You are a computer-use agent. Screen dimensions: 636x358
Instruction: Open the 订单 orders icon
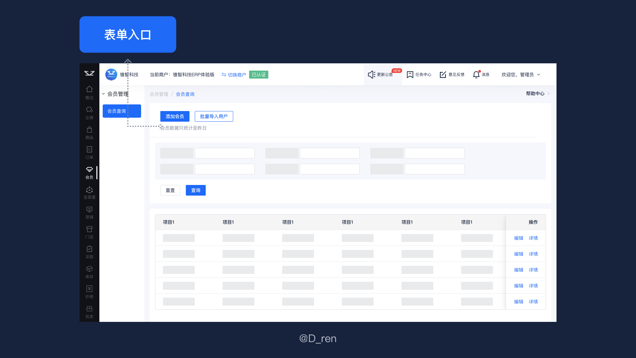click(x=89, y=149)
